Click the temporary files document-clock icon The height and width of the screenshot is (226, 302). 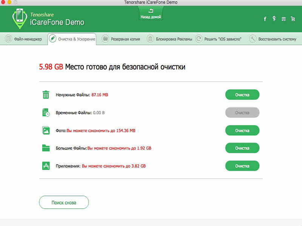click(46, 113)
